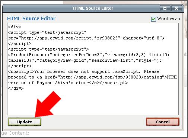Click the Word wrap label text

pyautogui.click(x=169, y=19)
